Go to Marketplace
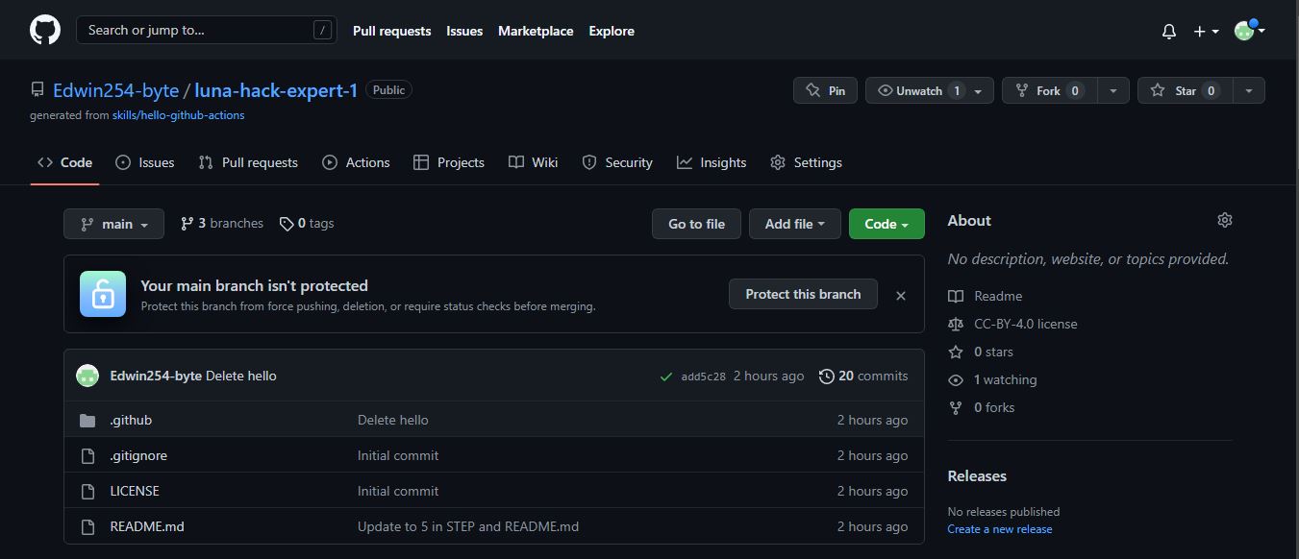Screen dimensions: 1299x559 (536, 31)
